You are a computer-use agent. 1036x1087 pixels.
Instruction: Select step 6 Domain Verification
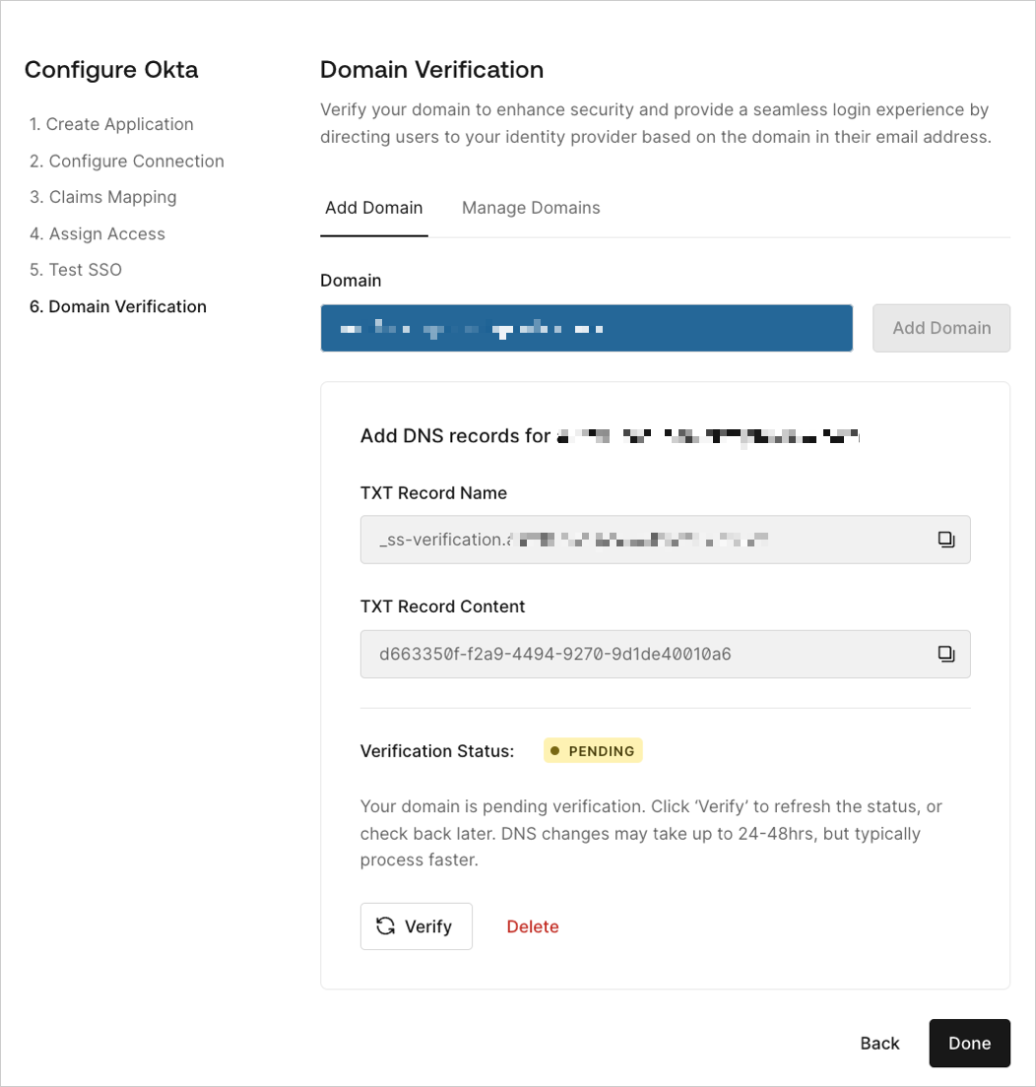point(117,306)
